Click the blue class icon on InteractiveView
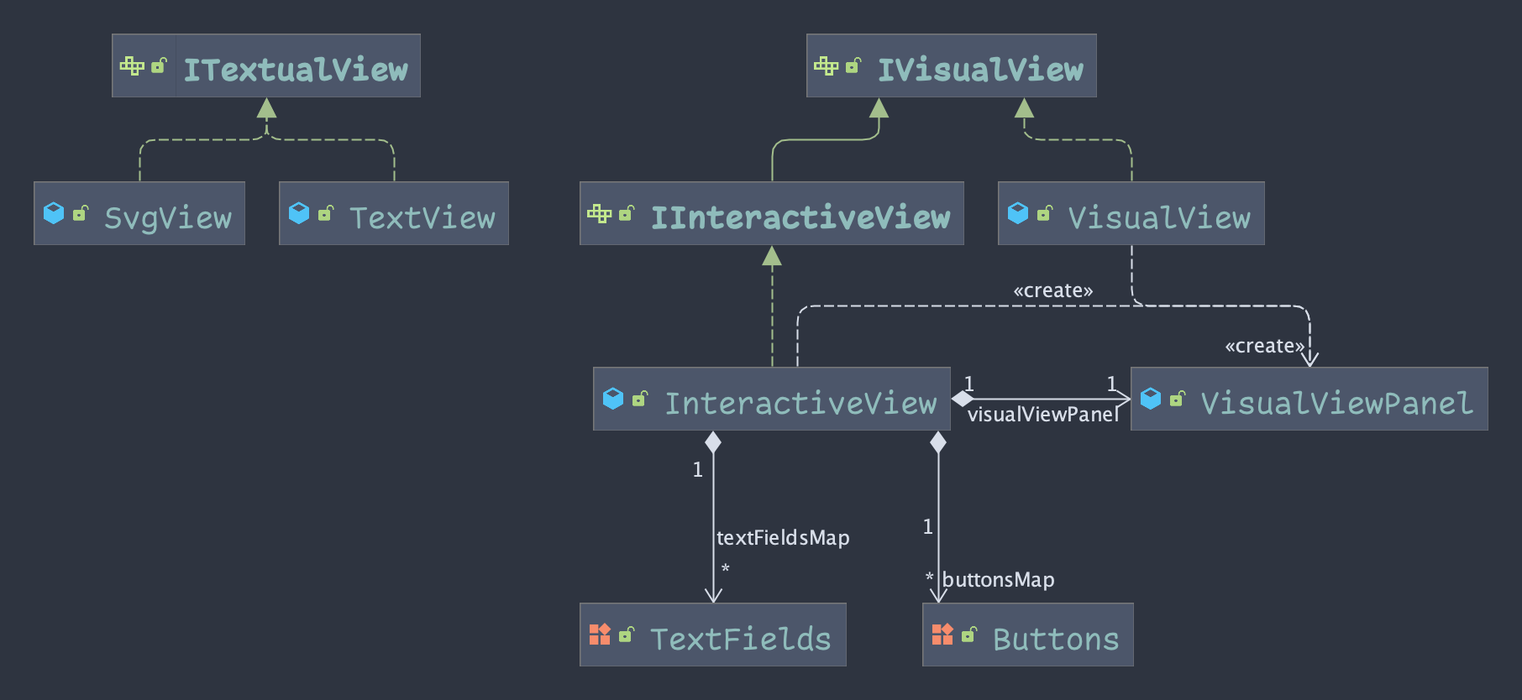 (613, 399)
